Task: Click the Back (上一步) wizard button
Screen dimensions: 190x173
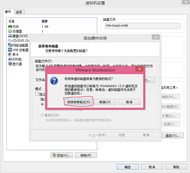Action: pos(97,135)
